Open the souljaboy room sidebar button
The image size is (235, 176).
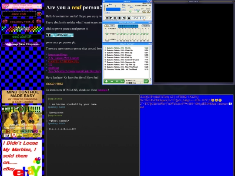22,22
